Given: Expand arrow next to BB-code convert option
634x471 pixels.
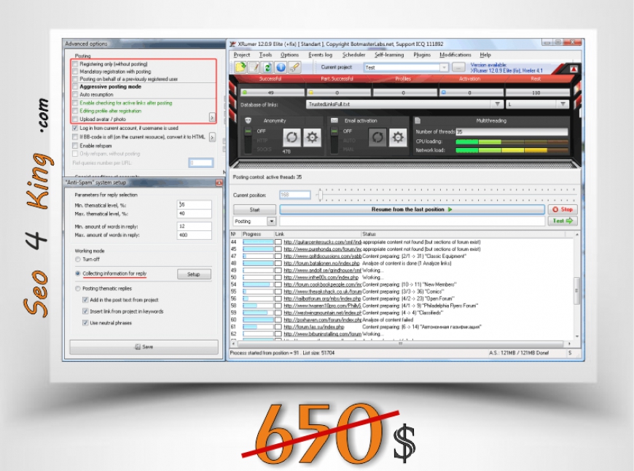Looking at the screenshot, I should 212,137.
